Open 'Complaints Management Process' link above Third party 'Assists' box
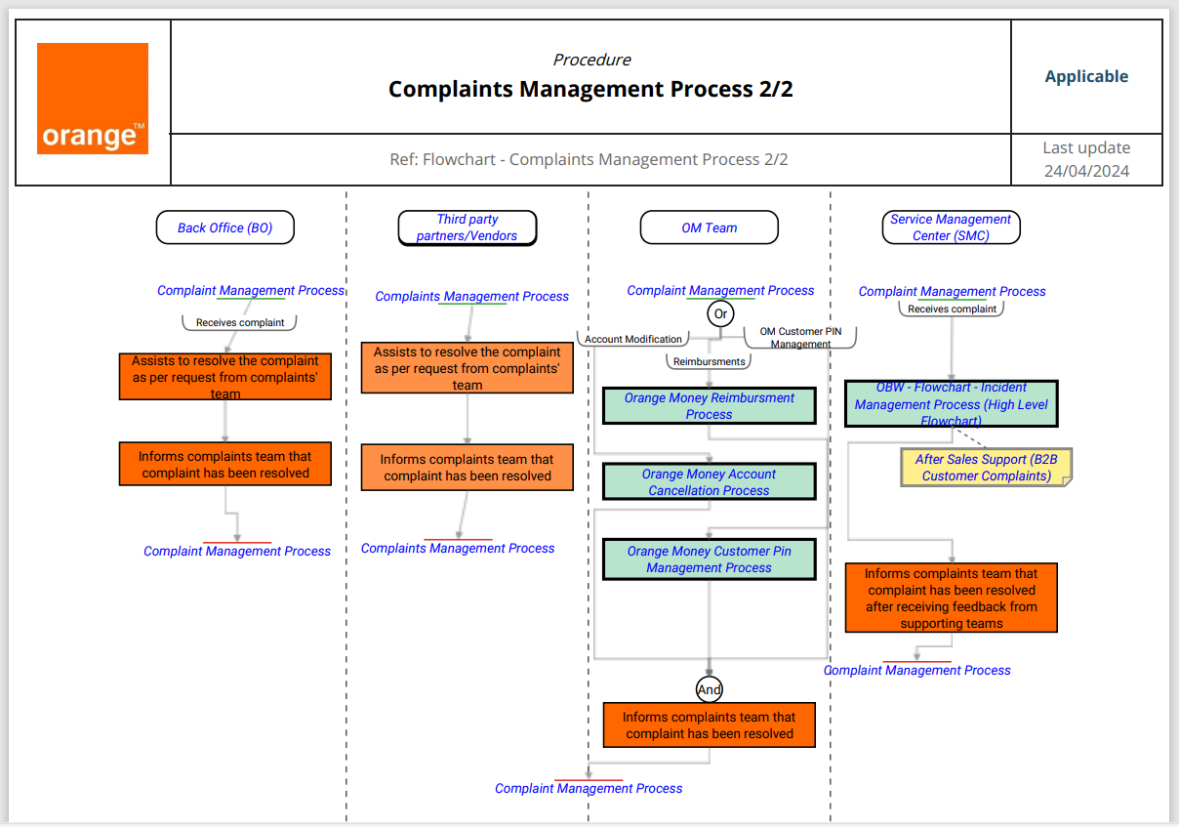 472,296
